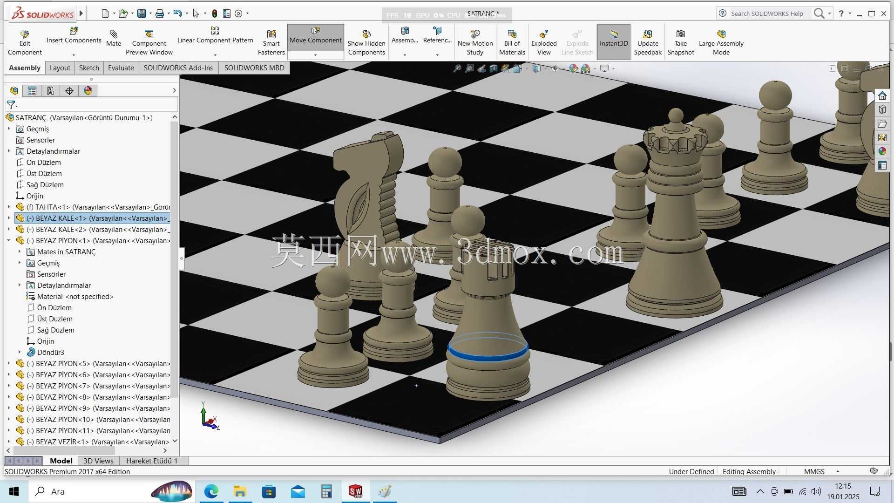Click Linear Component Pattern tool

(x=215, y=35)
